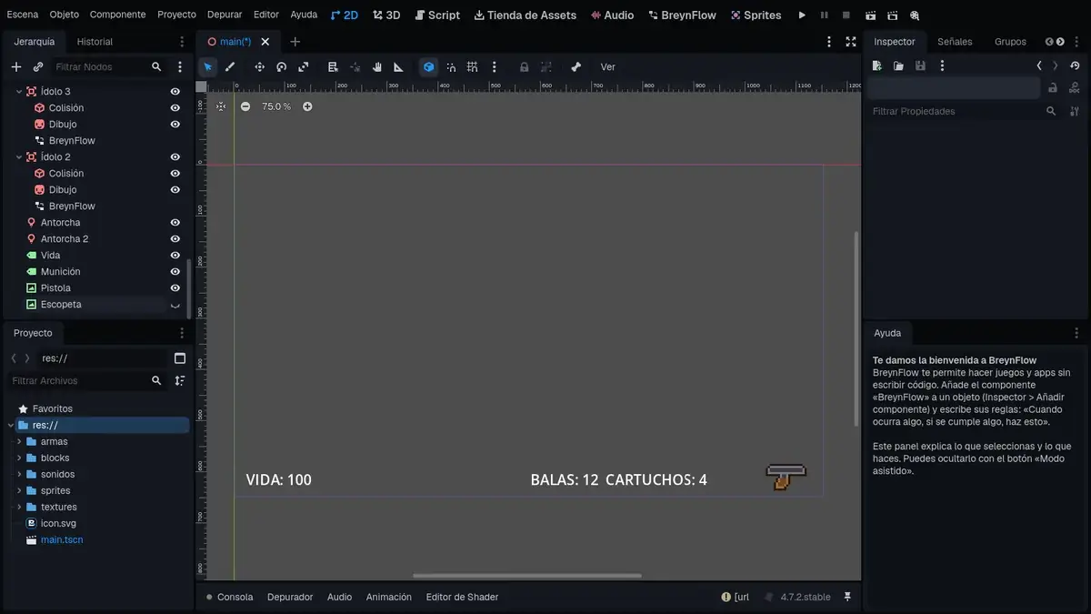
Task: Run the project with play button
Action: coord(802,15)
